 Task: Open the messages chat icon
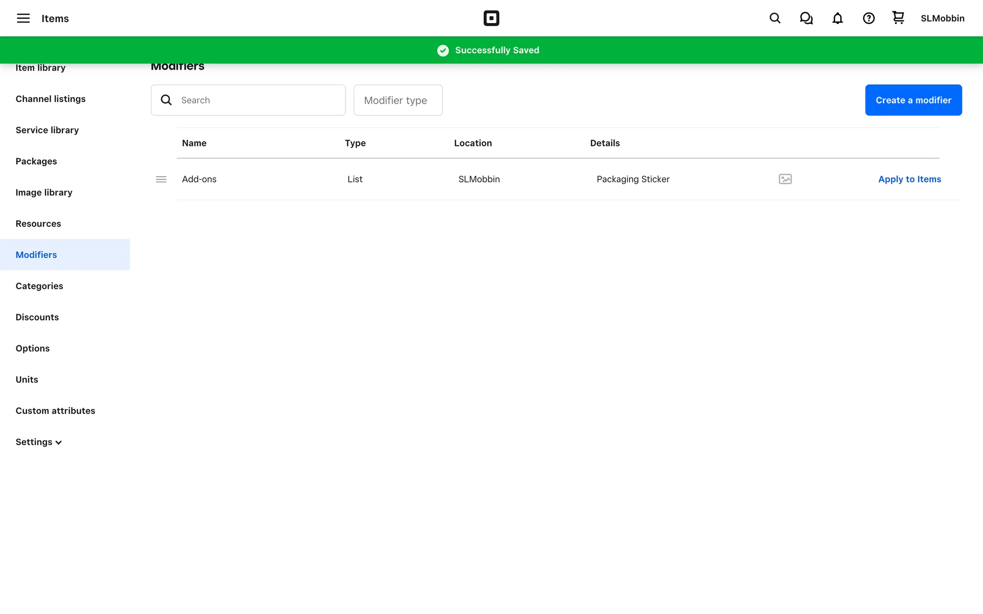[806, 18]
